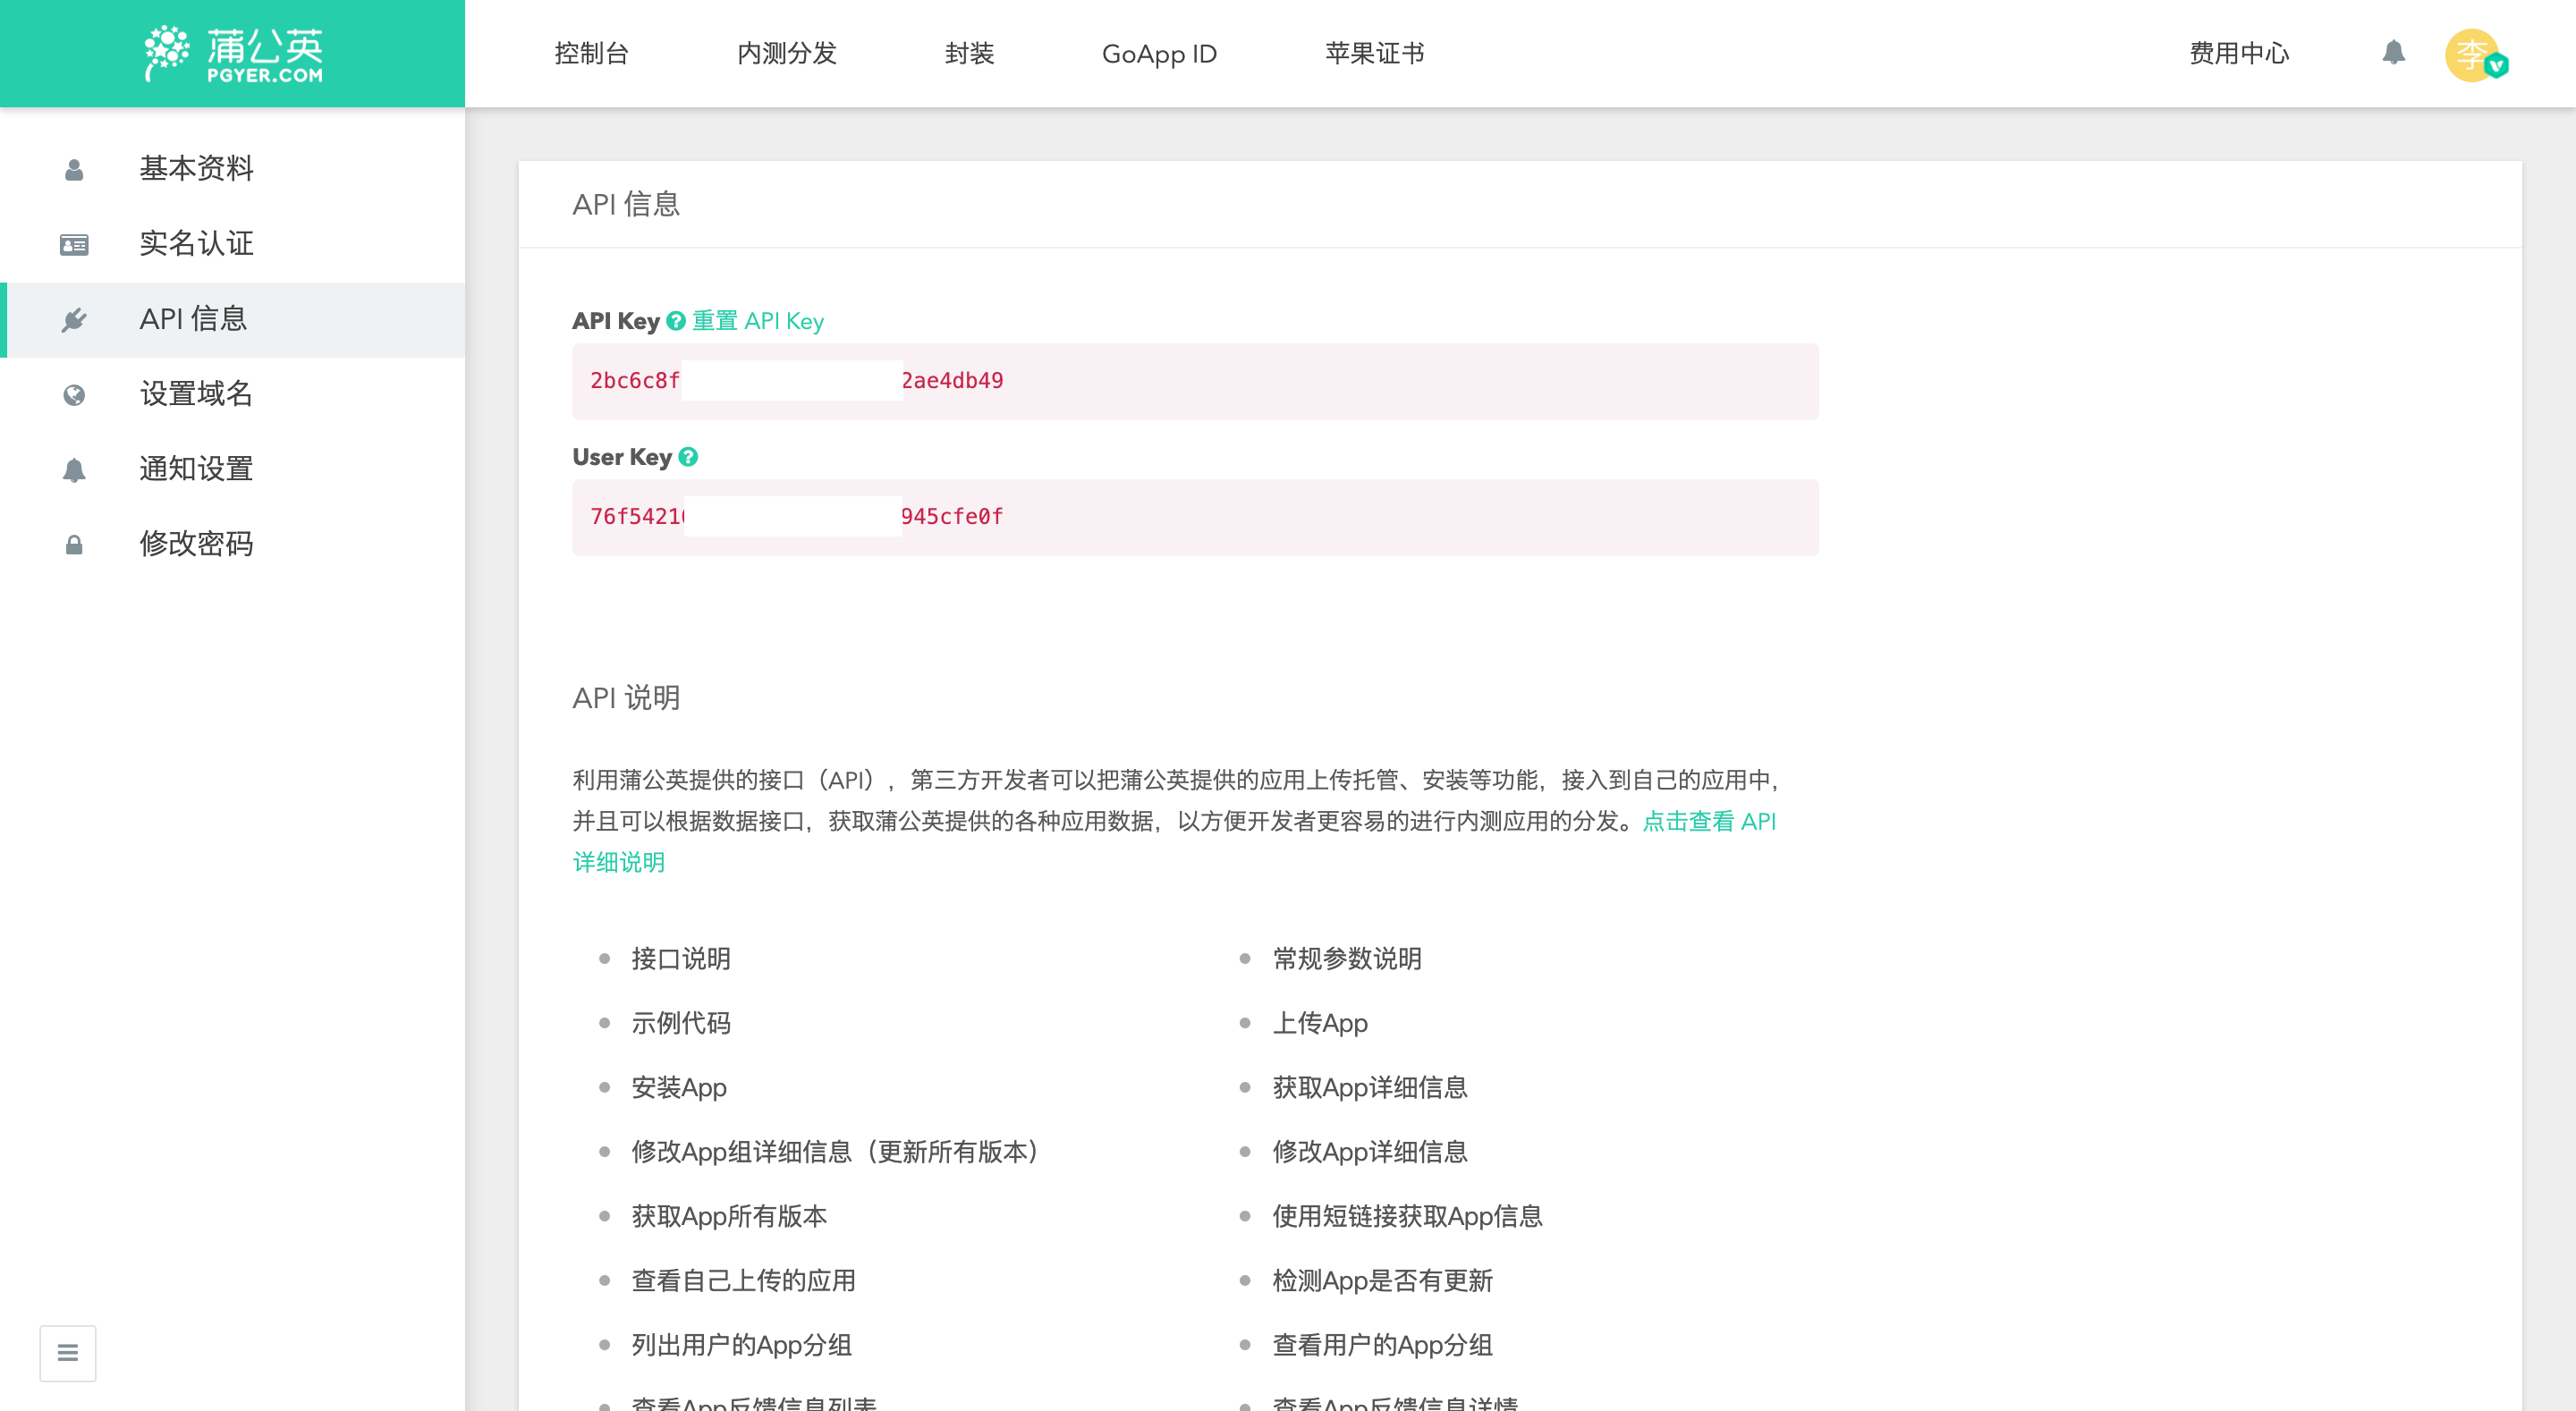Viewport: 2576px width, 1411px height.
Task: Select 实名认证 in the sidebar
Action: pos(232,244)
